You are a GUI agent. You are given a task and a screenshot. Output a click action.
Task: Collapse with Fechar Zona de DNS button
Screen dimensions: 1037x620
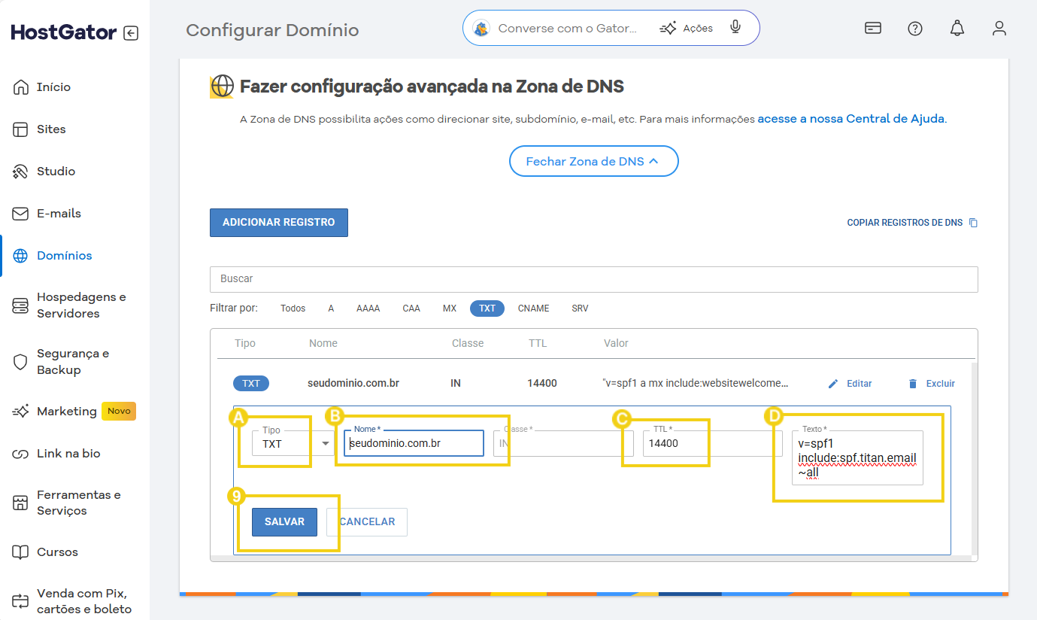(x=593, y=161)
